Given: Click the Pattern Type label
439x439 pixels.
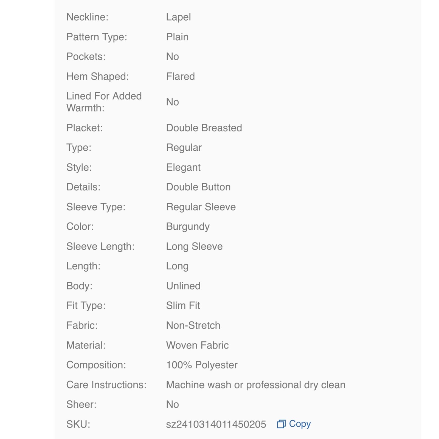Looking at the screenshot, I should tap(97, 37).
